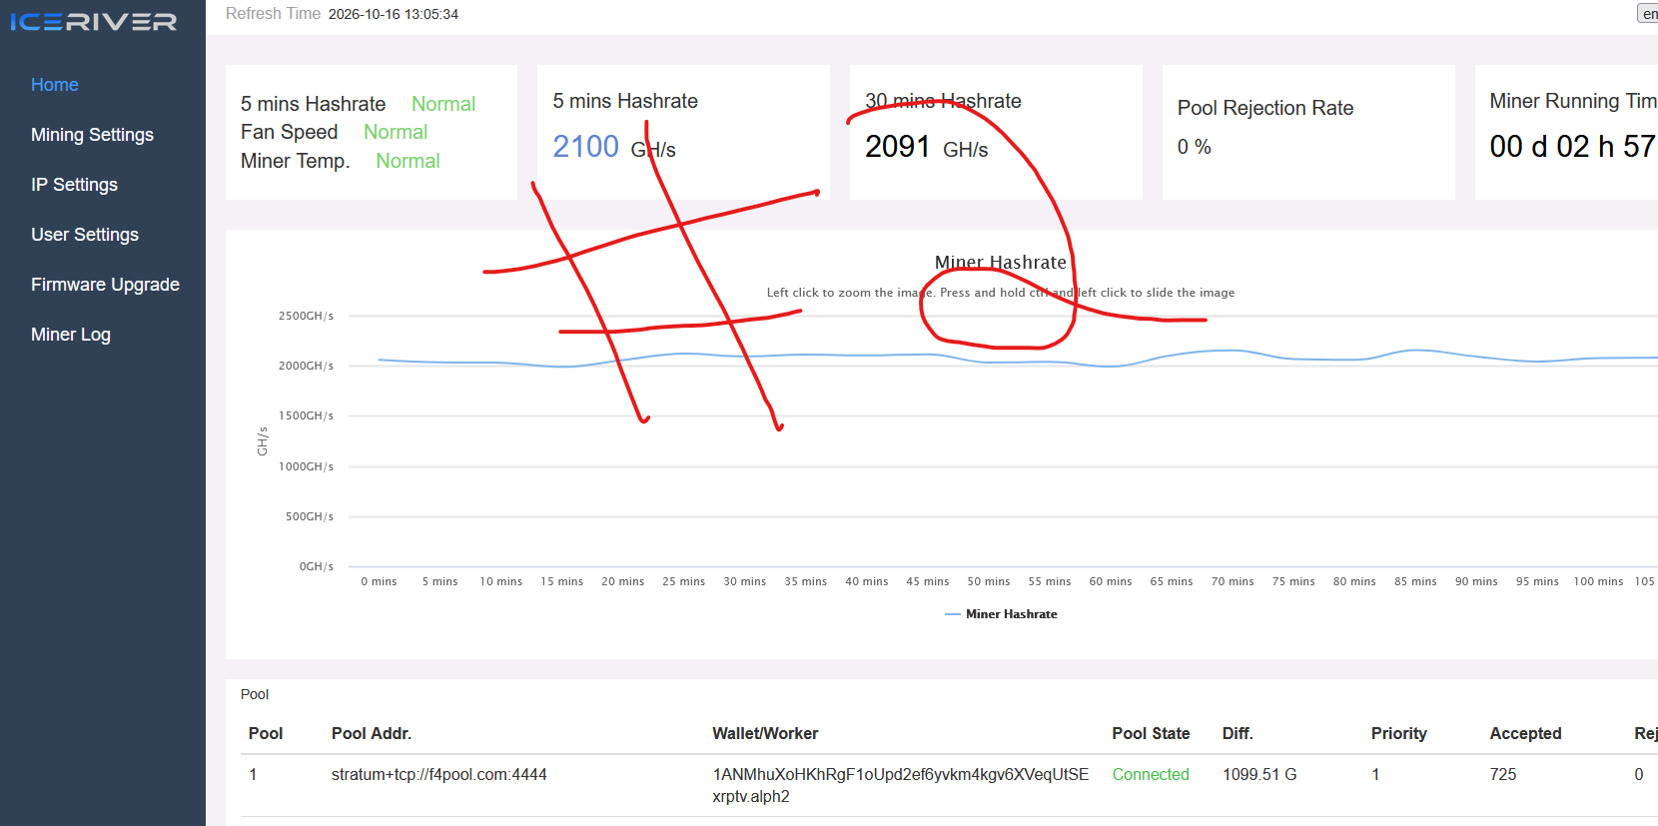The image size is (1658, 826).
Task: Click the 0GH/s y-axis label
Action: [x=317, y=566]
